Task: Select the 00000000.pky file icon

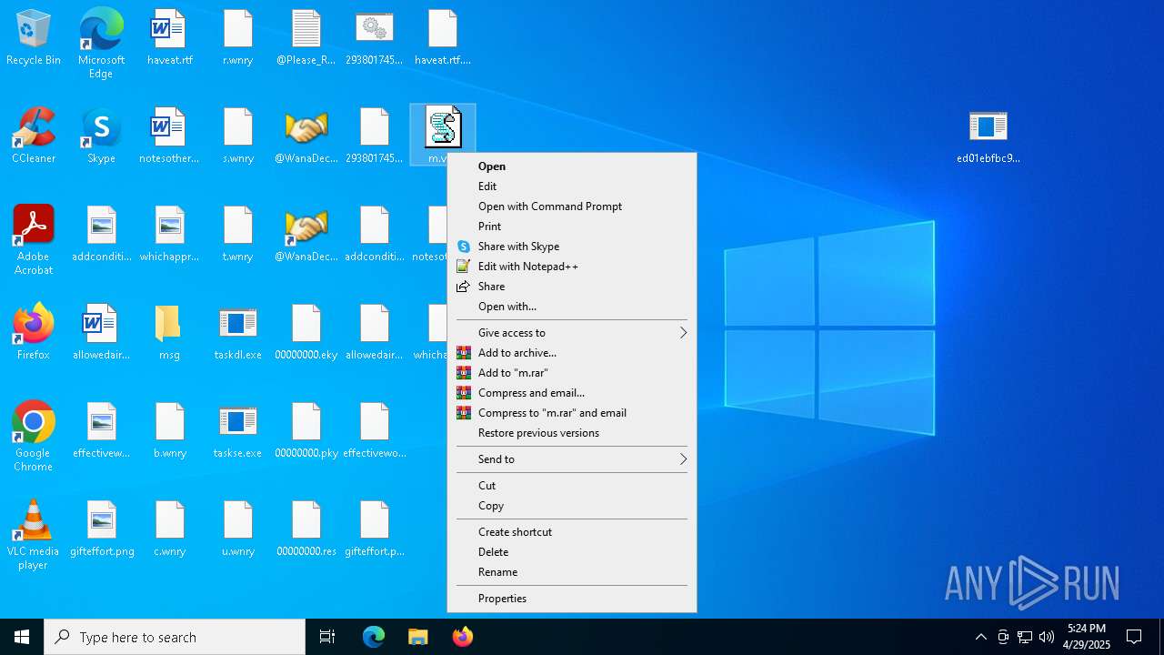Action: [306, 430]
